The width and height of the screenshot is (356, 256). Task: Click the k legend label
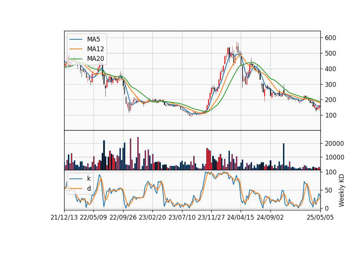click(89, 178)
